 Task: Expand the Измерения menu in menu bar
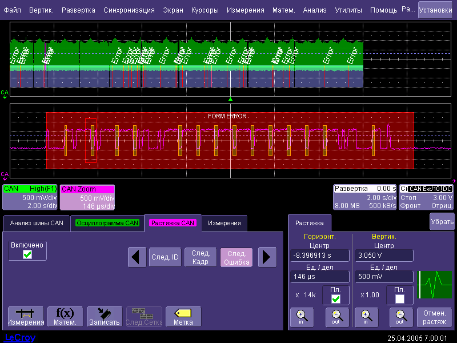point(245,10)
